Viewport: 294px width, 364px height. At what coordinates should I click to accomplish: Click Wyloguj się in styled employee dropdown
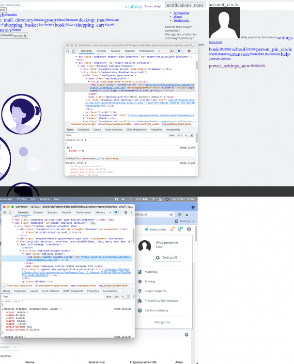click(162, 322)
